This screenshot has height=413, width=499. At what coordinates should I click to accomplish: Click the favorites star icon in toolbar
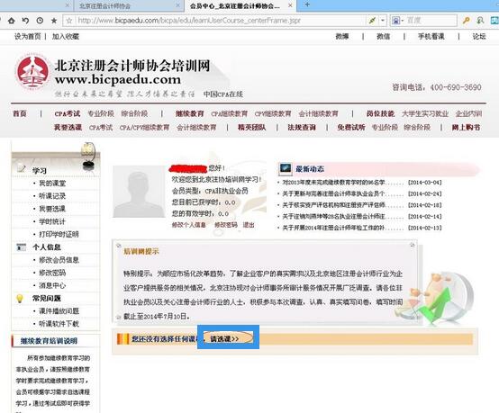point(54,21)
